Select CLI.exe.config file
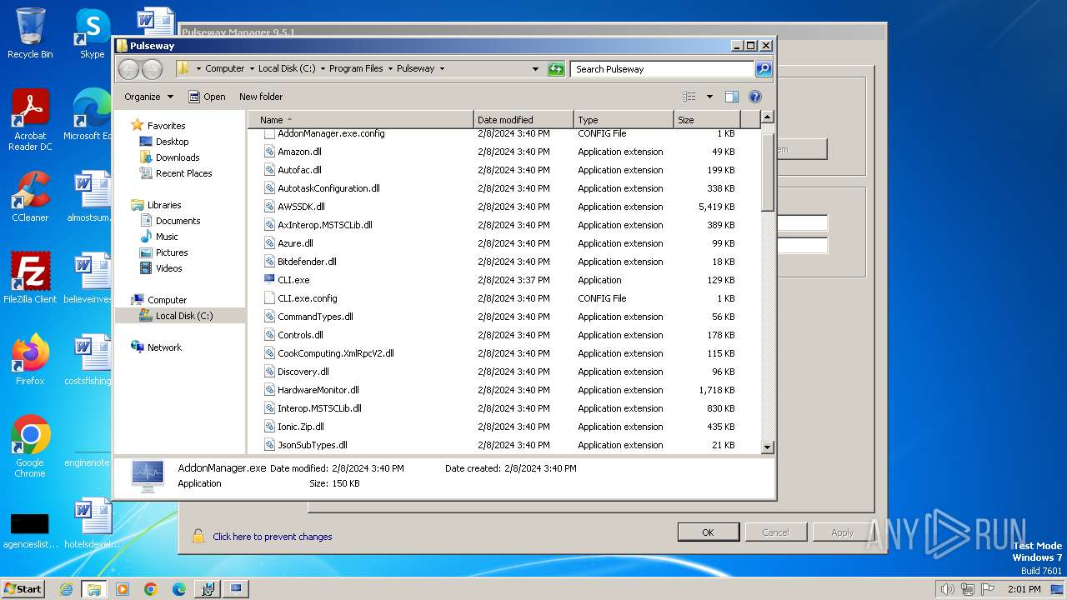This screenshot has width=1067, height=600. (x=308, y=298)
